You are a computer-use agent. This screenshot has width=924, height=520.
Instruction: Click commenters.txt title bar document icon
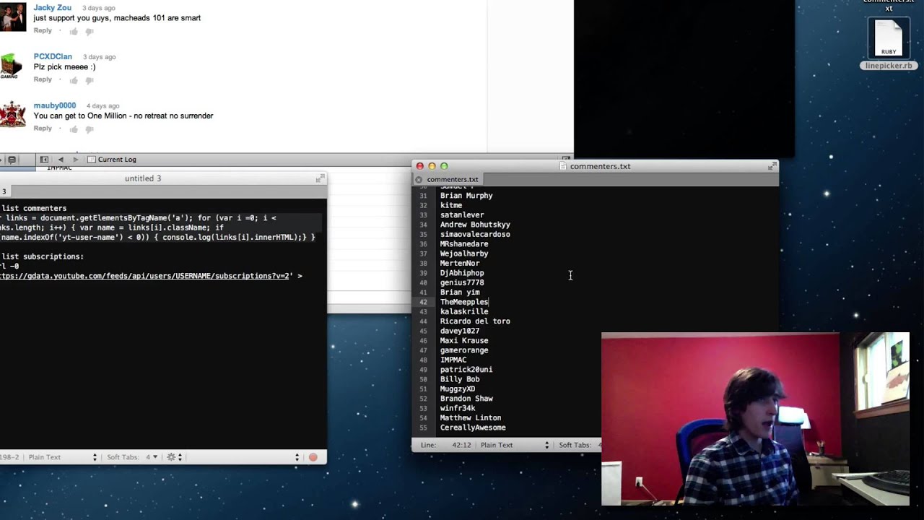click(x=564, y=166)
